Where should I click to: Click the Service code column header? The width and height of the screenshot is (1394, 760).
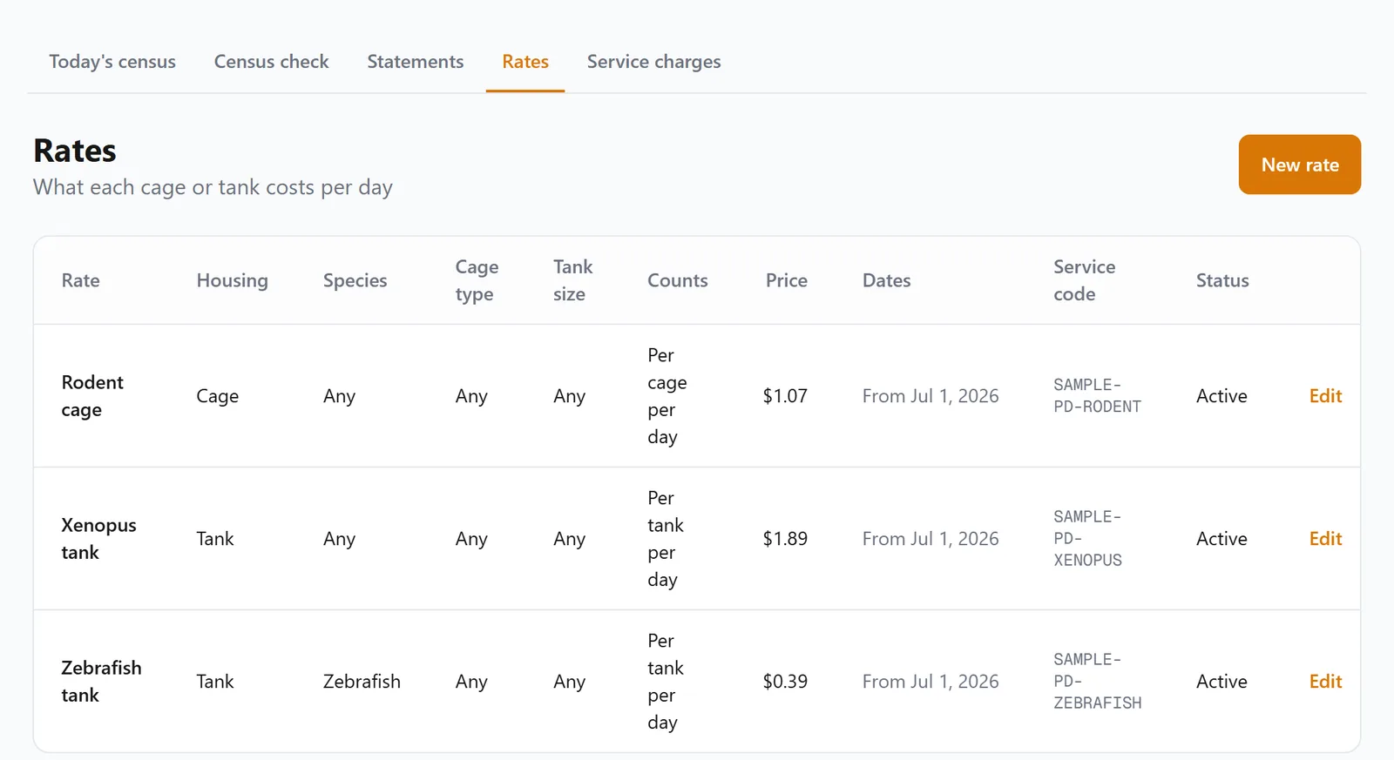coord(1084,280)
